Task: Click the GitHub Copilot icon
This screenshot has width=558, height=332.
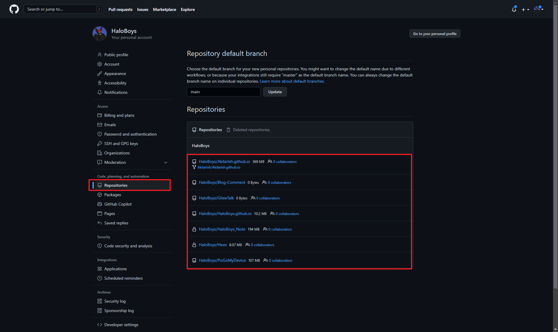Action: click(100, 204)
